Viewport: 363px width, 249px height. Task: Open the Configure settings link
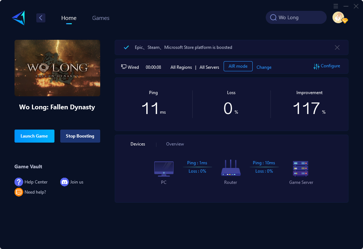330,66
